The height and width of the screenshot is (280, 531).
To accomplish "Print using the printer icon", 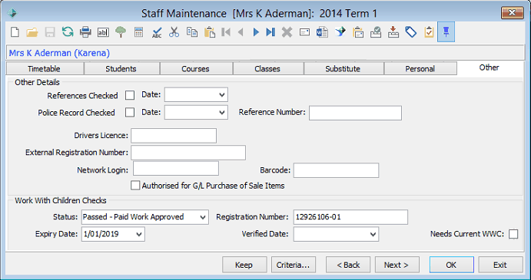I will click(85, 32).
